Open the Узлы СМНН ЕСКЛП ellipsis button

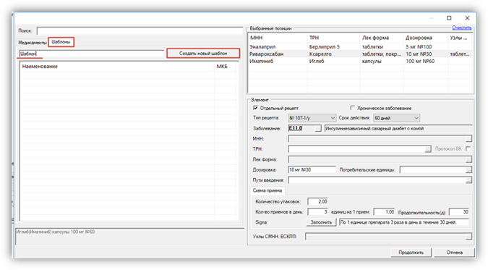click(x=468, y=237)
